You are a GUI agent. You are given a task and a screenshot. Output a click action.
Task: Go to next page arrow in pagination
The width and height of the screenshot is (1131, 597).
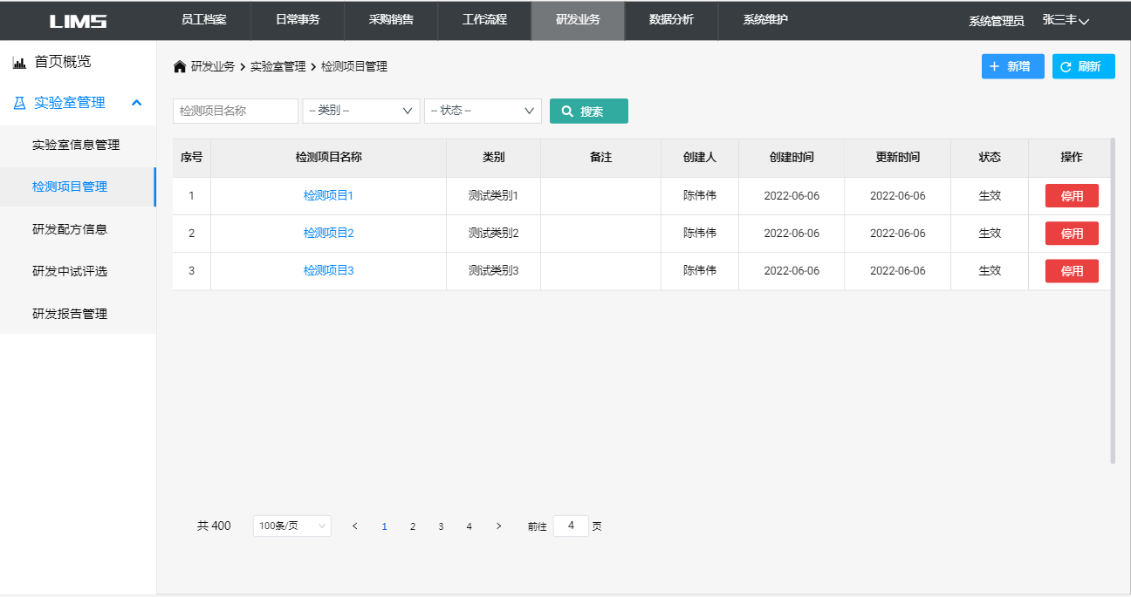pyautogui.click(x=498, y=526)
